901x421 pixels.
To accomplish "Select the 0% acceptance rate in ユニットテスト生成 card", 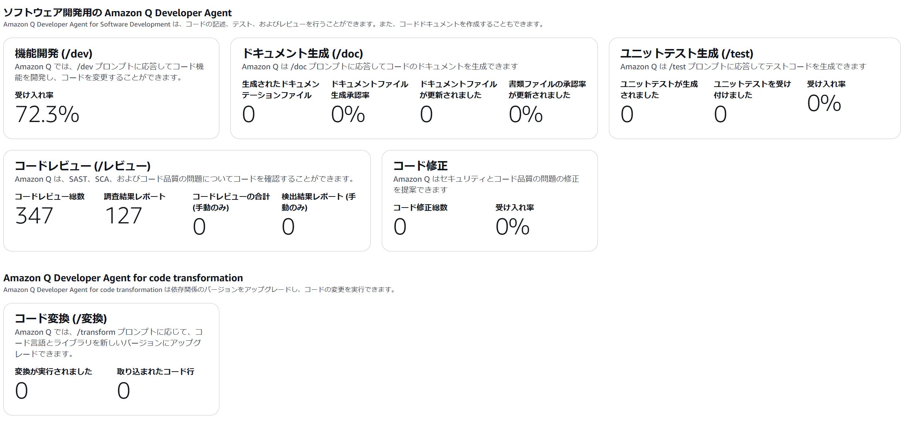I will click(824, 103).
